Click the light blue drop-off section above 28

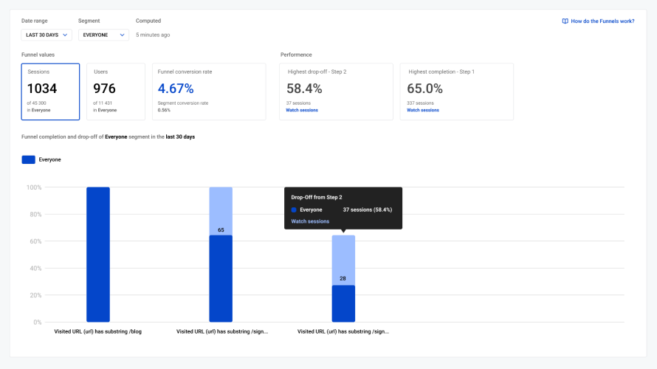tap(343, 258)
